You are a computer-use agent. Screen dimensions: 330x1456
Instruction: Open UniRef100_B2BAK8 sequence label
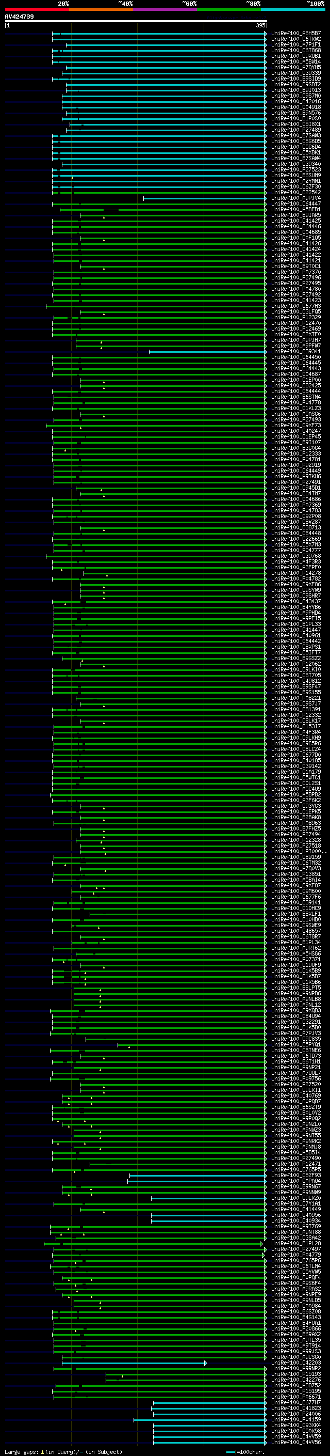(295, 817)
